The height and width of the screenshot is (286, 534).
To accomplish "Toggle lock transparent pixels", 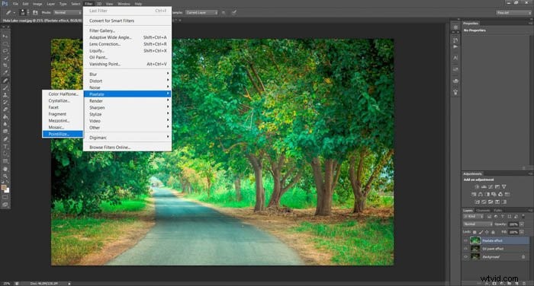I will click(474, 232).
